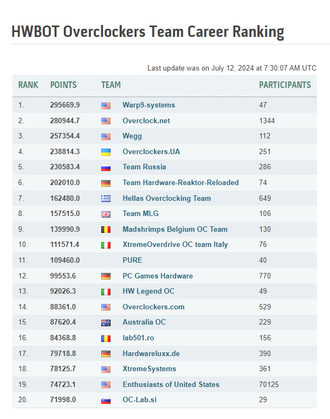
Task: Click the participants count 156
Action: (265, 338)
